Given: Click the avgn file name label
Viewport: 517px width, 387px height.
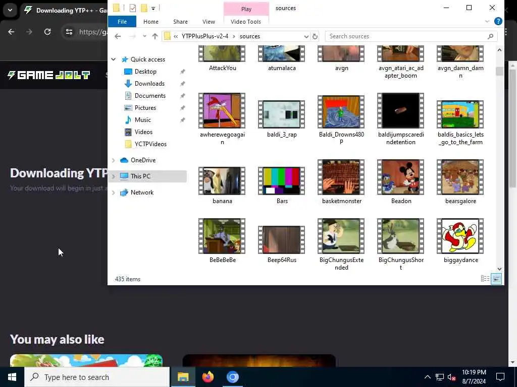Looking at the screenshot, I should [342, 68].
